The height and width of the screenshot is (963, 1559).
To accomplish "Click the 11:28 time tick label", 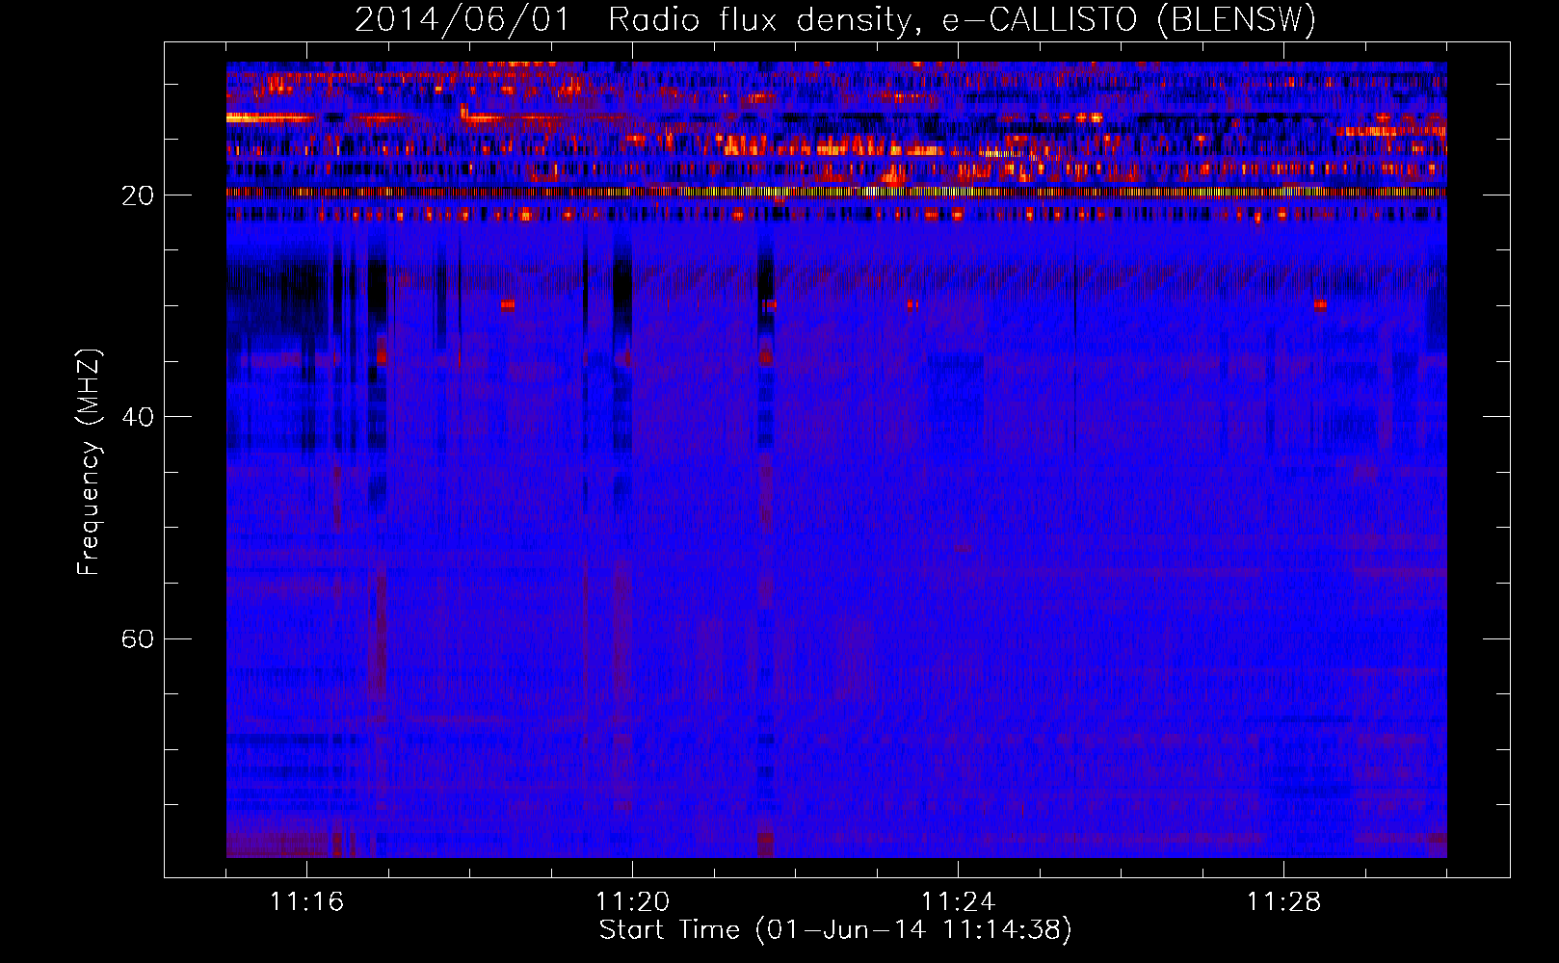I will [x=1283, y=902].
